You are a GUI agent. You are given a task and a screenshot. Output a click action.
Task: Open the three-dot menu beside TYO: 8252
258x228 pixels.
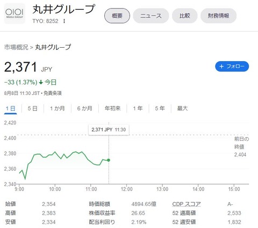[x=64, y=21]
